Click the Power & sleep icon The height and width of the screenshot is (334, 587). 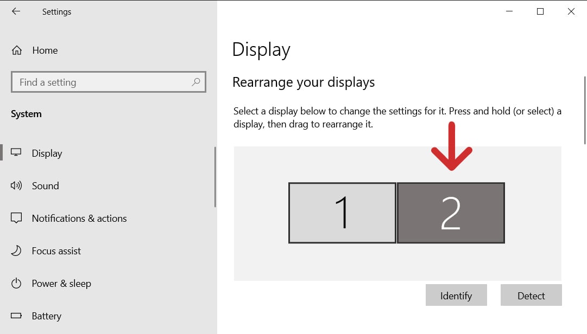tap(17, 283)
